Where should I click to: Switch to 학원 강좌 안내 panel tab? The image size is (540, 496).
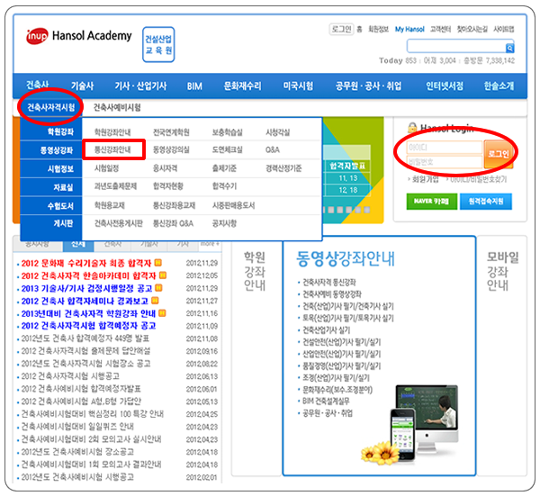pyautogui.click(x=255, y=271)
